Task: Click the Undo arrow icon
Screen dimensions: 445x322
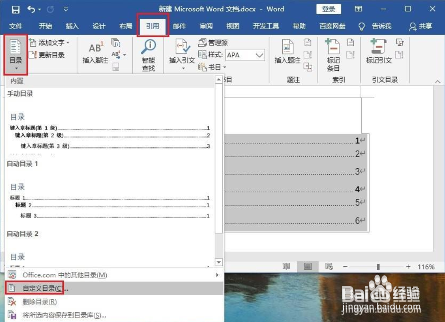Action: pyautogui.click(x=31, y=10)
